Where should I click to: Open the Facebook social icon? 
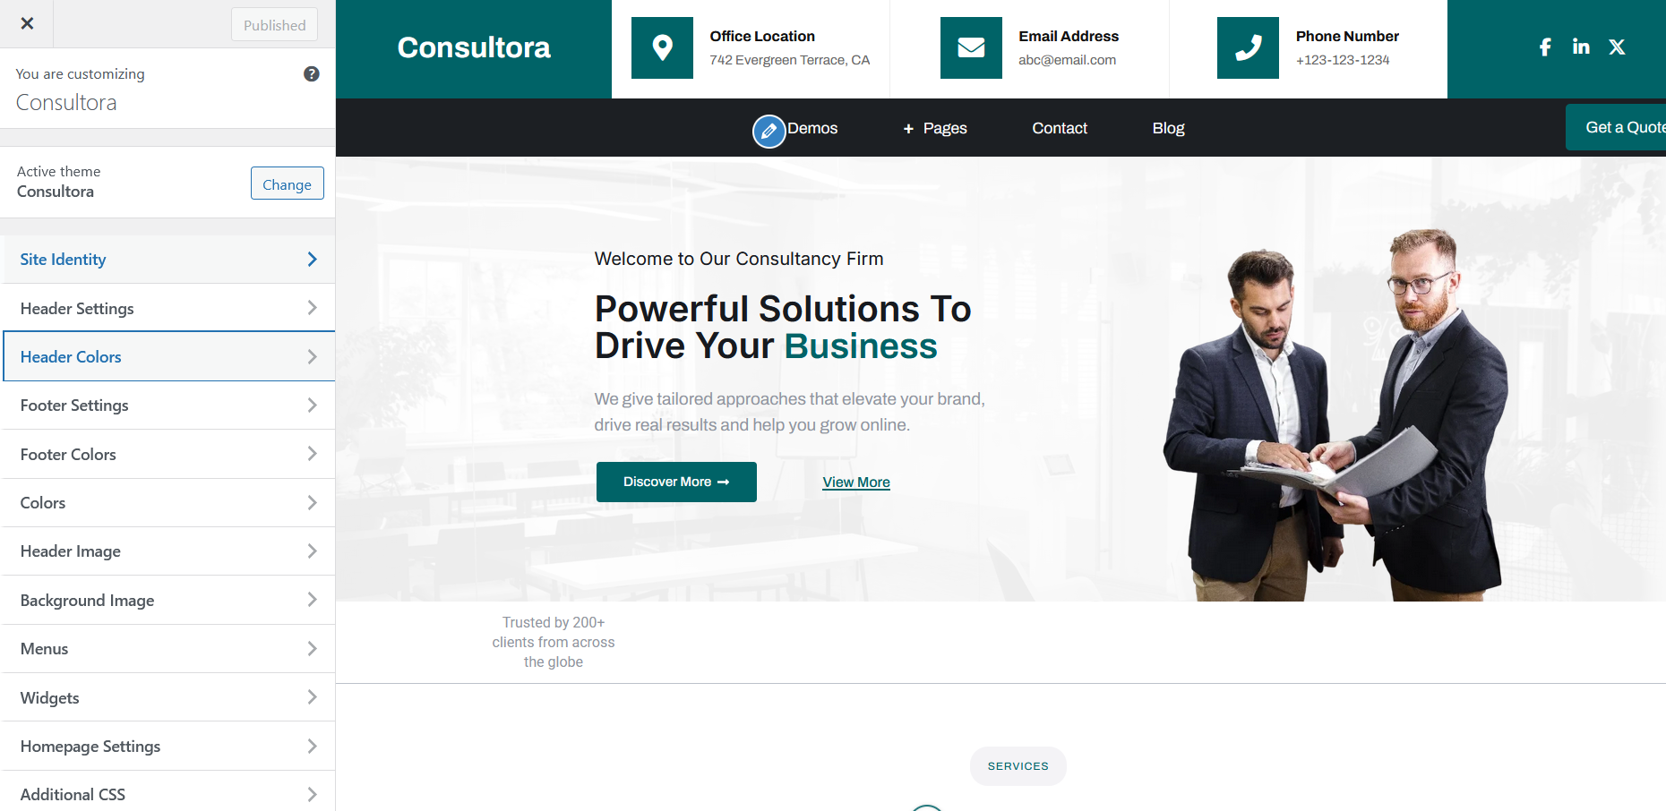(x=1545, y=47)
